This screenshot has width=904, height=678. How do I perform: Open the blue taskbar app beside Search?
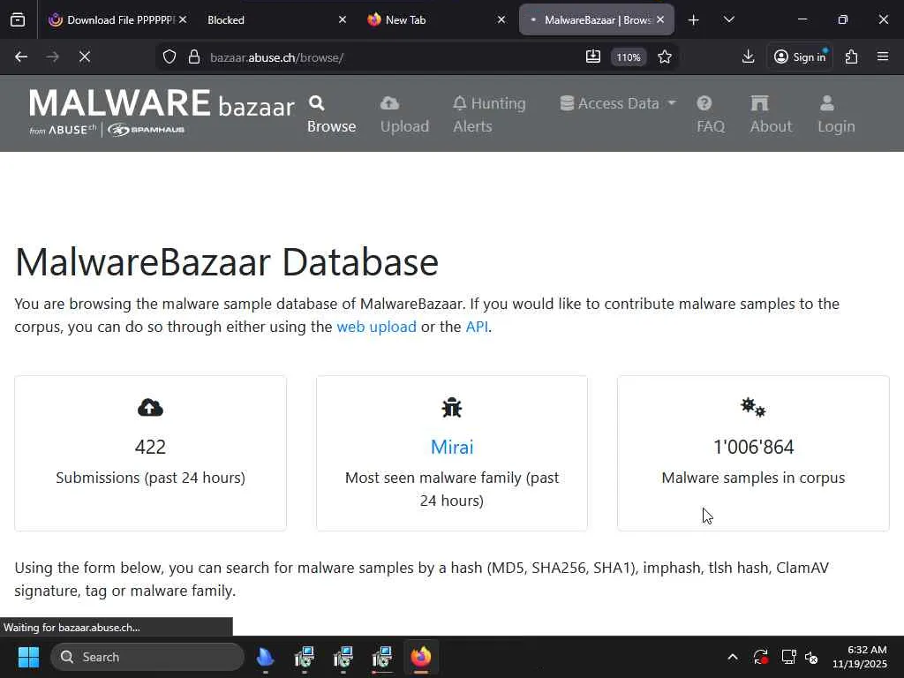pos(265,657)
